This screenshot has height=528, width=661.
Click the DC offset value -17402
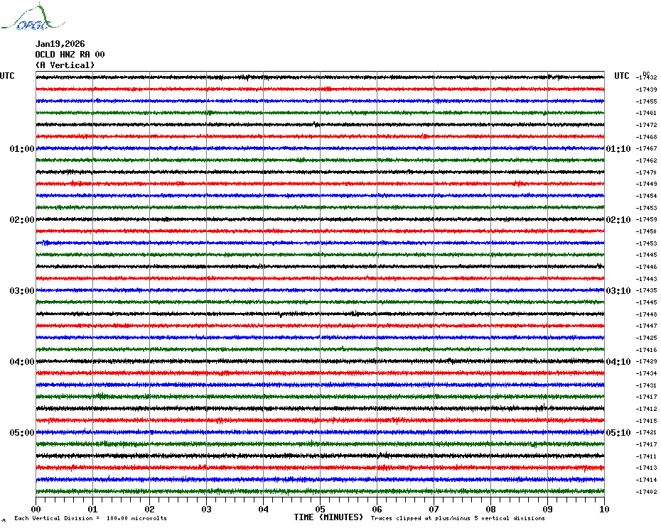click(646, 492)
